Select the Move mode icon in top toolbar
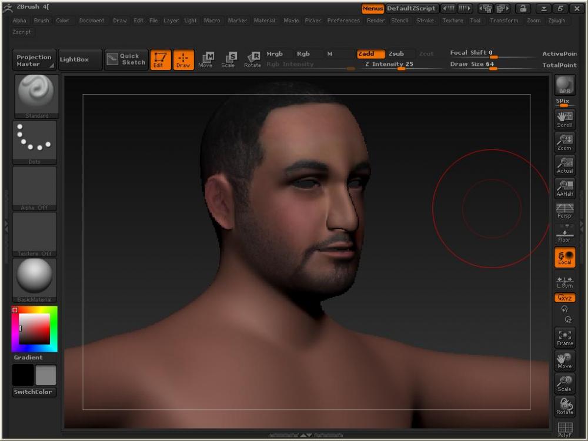The image size is (588, 441). [205, 59]
